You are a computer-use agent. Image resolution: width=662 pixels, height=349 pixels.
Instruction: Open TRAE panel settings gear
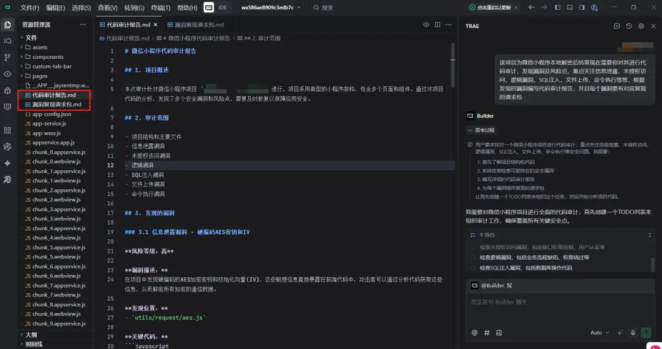(x=641, y=26)
